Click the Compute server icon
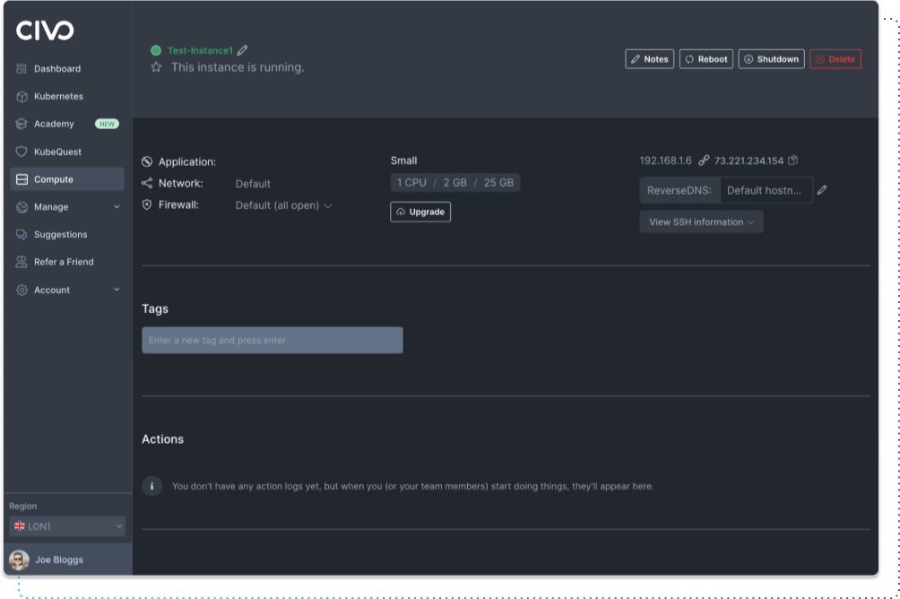The width and height of the screenshot is (900, 599). [22, 179]
